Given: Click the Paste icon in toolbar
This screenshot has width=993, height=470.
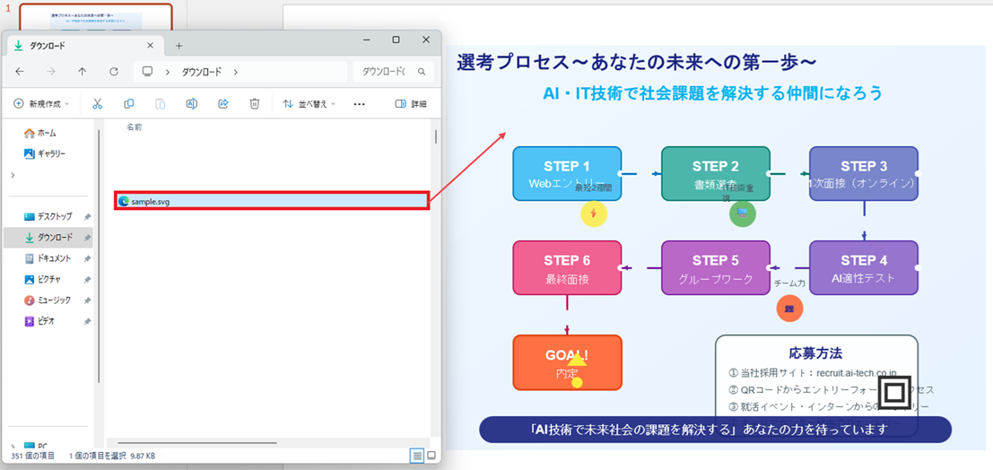Looking at the screenshot, I should coord(161,104).
